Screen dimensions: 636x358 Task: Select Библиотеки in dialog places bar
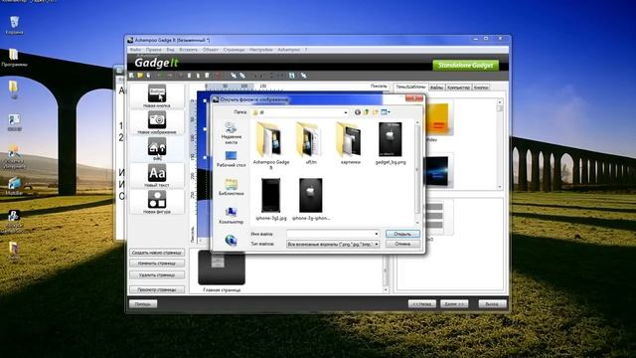click(x=232, y=187)
